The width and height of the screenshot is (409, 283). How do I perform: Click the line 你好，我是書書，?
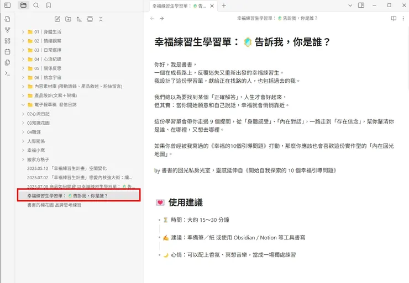pyautogui.click(x=176, y=65)
